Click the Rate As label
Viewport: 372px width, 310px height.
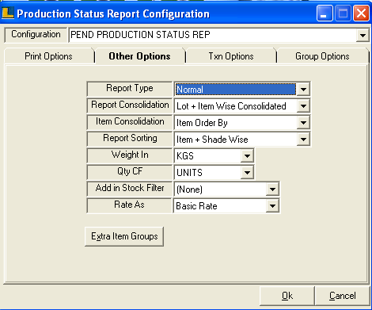tap(130, 205)
